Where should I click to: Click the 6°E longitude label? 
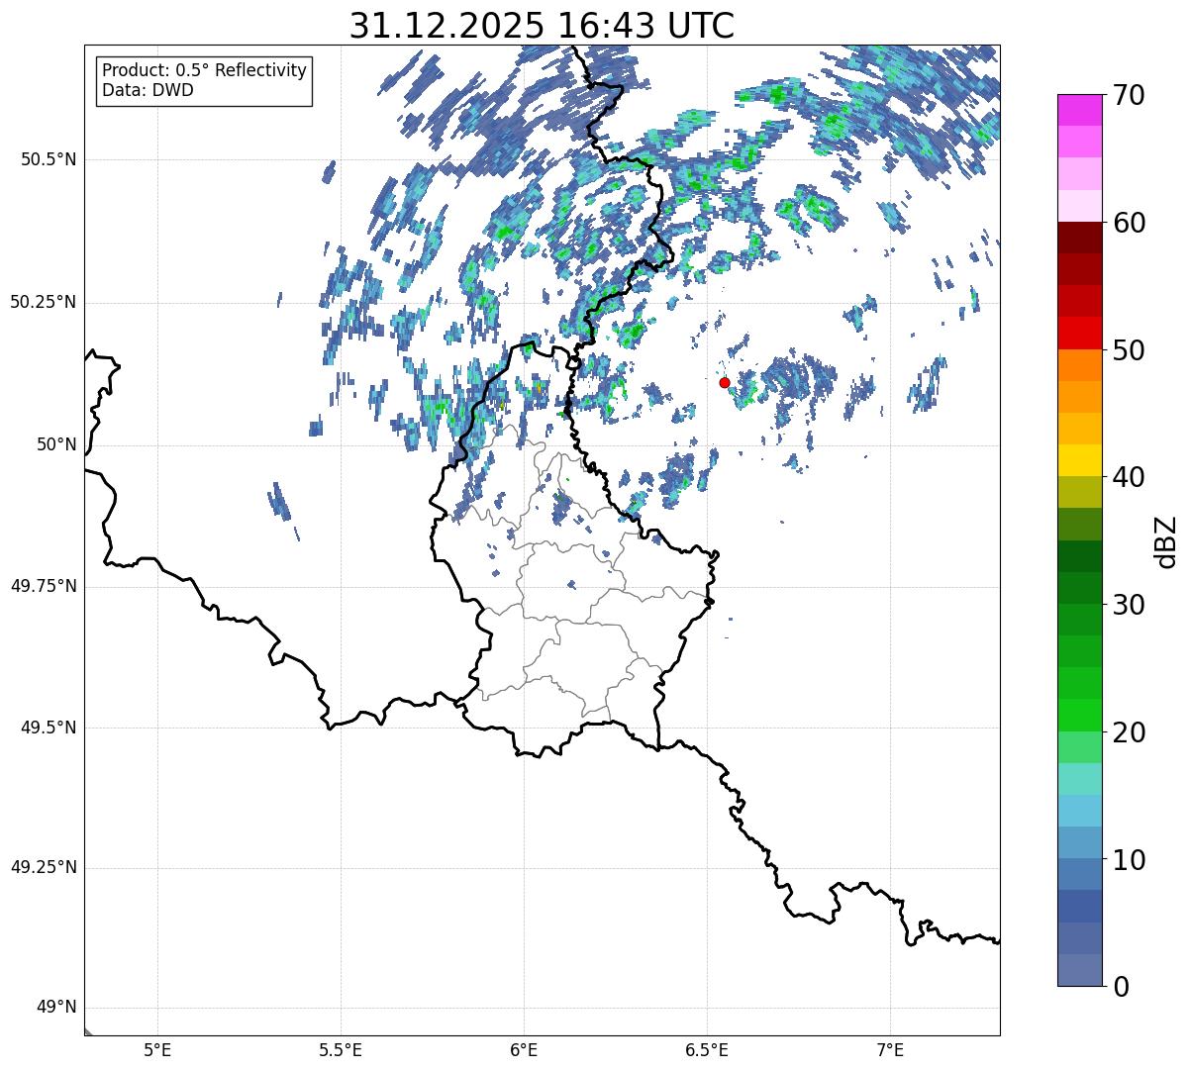(524, 1050)
